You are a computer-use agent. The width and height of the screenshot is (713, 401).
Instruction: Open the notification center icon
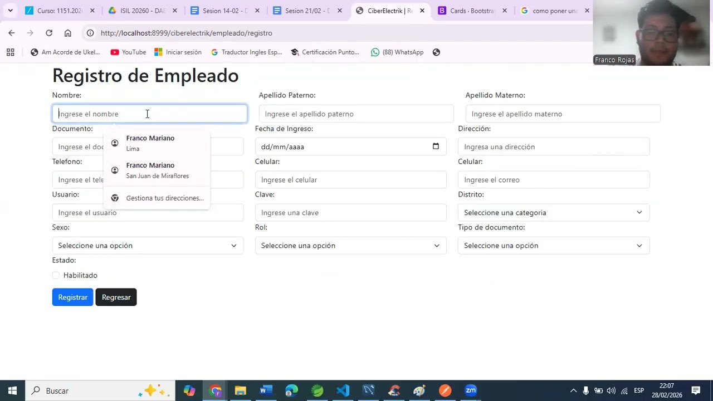pyautogui.click(x=696, y=390)
